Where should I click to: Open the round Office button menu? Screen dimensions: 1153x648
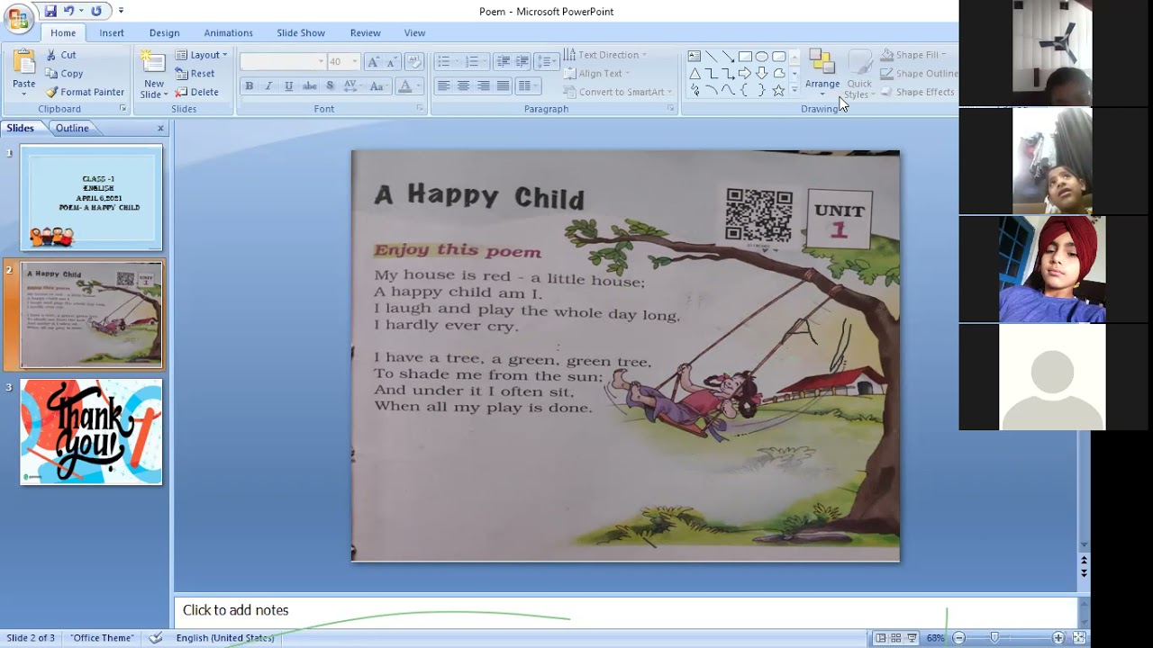point(18,19)
